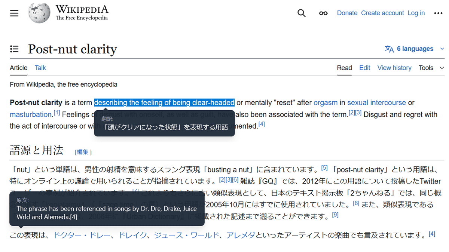
Task: Expand the 6 languages dropdown
Action: [x=415, y=49]
